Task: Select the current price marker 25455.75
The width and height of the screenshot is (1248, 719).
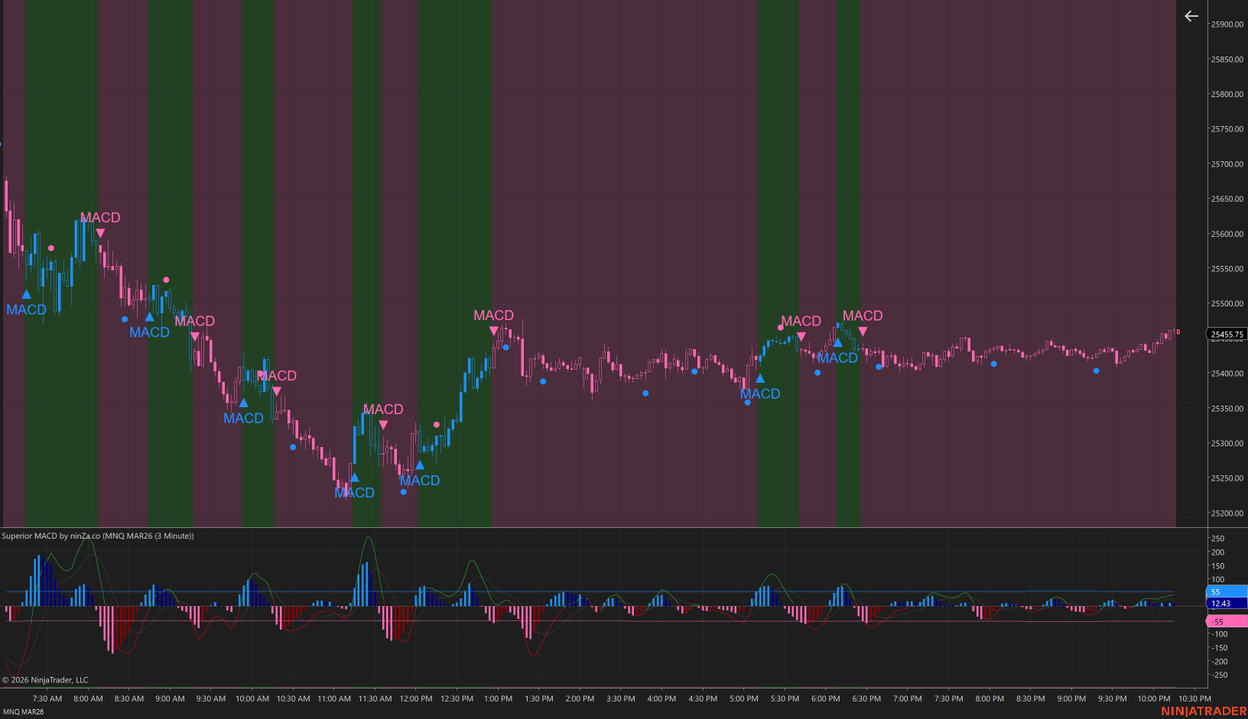Action: point(1227,334)
